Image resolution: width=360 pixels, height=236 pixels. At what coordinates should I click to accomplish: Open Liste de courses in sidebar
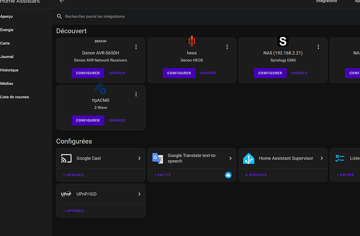tap(15, 97)
